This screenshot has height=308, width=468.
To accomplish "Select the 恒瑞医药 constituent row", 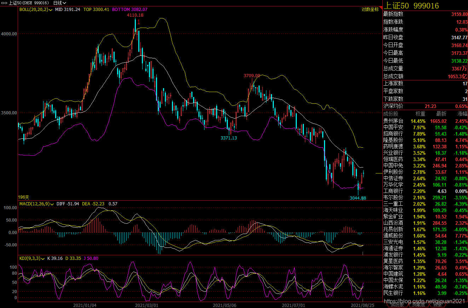I will pyautogui.click(x=425, y=159).
